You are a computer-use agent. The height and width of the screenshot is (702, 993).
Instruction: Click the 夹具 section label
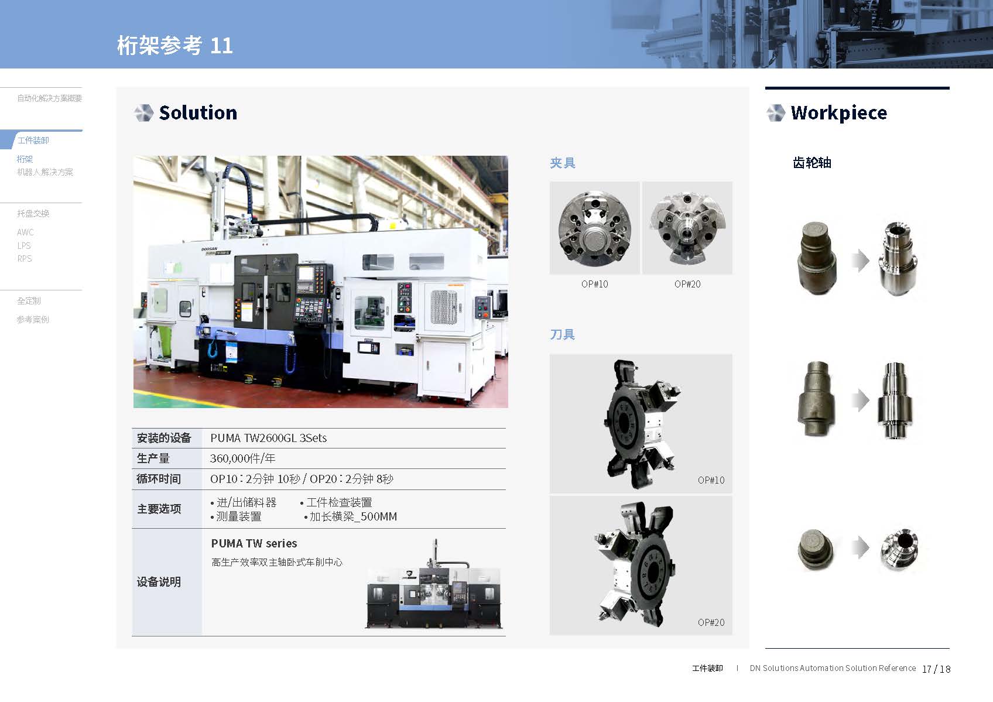pyautogui.click(x=563, y=163)
